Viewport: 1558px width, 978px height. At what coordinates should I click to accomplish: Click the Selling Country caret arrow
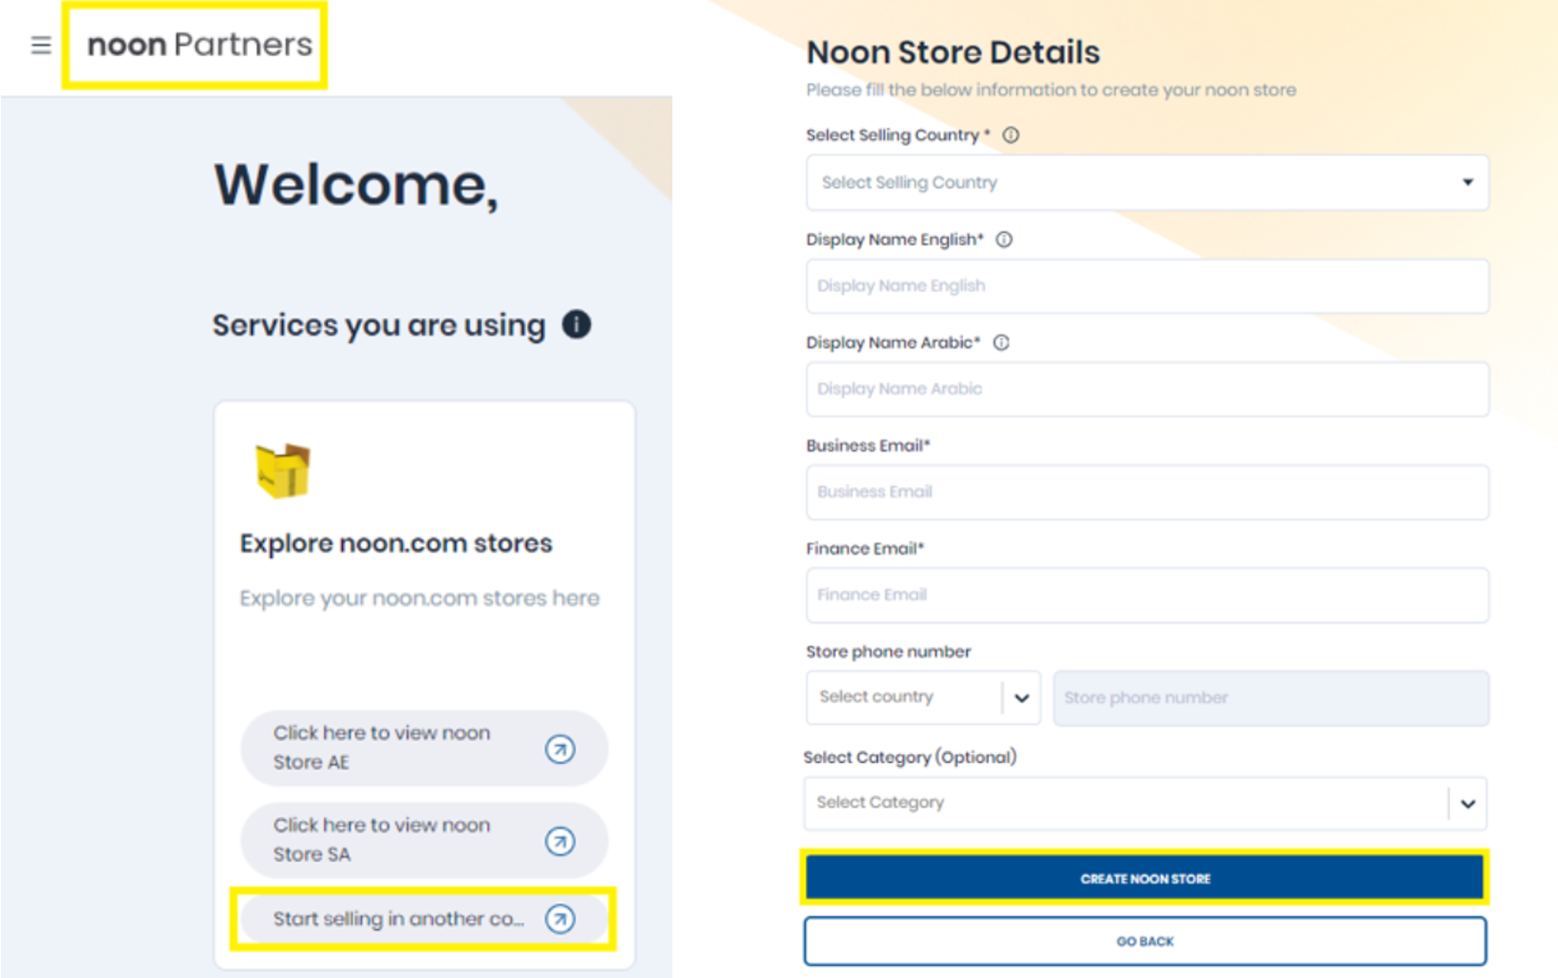coord(1467,182)
